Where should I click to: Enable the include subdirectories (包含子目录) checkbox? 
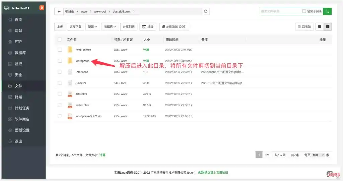[304, 11]
